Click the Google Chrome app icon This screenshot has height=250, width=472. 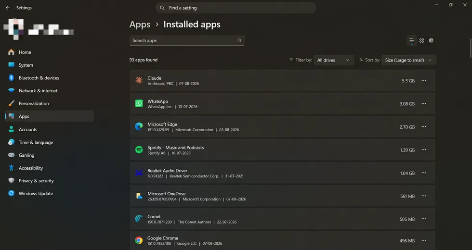(139, 240)
